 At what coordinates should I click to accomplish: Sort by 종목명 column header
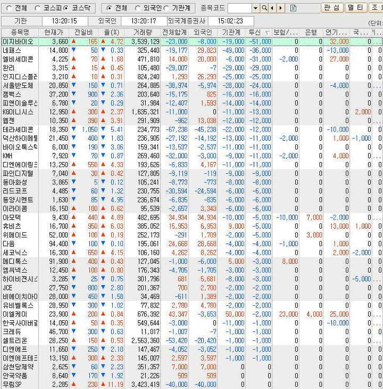tap(20, 33)
